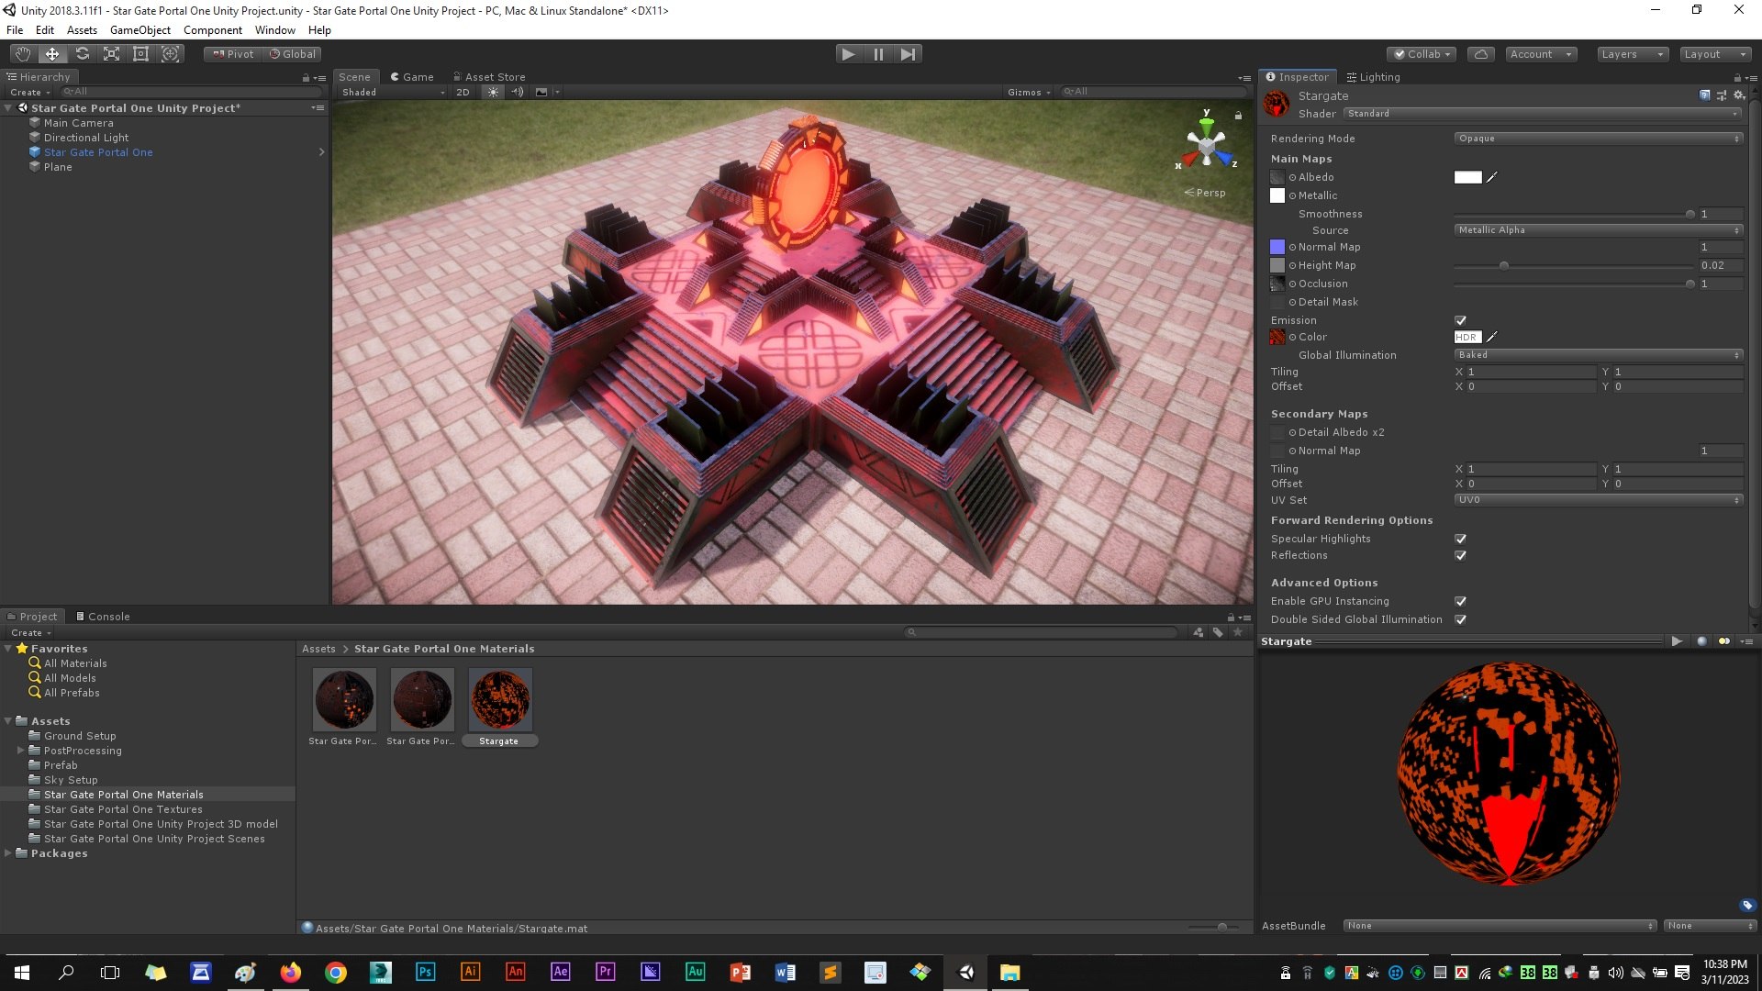1762x991 pixels.
Task: Save search star icon in Project
Action: tap(1238, 632)
